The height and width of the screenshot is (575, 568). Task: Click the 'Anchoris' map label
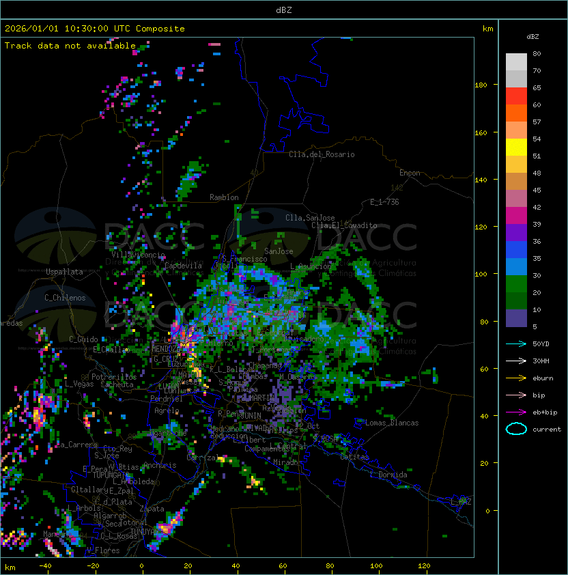tap(160, 465)
